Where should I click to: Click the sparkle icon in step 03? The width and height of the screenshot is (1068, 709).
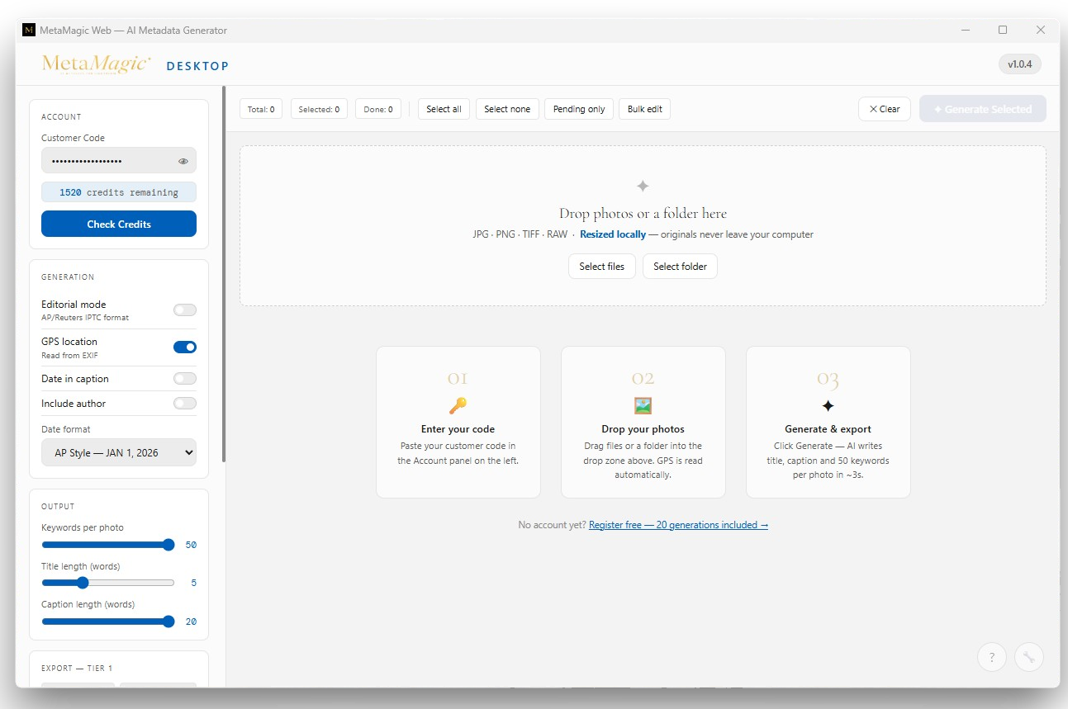click(x=828, y=405)
